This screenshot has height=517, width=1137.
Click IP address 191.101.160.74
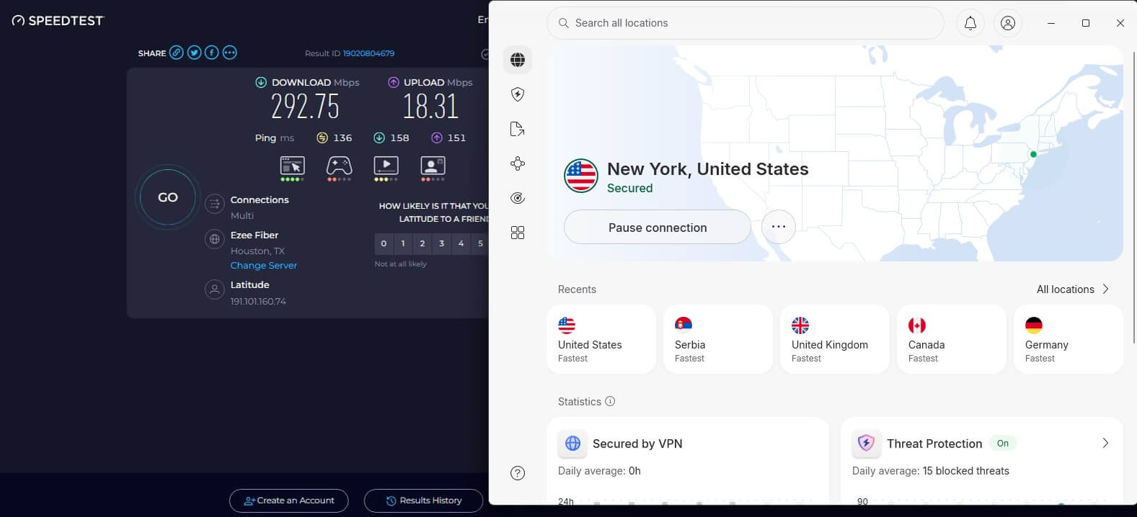(258, 301)
